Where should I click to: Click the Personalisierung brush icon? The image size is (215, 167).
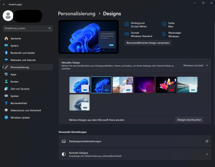pos(6,67)
